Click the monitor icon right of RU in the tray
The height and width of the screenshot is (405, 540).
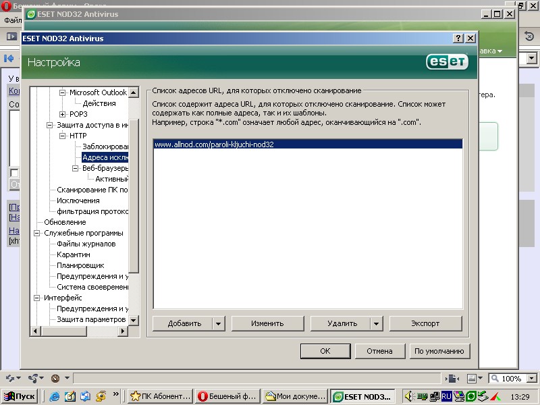[x=458, y=396]
